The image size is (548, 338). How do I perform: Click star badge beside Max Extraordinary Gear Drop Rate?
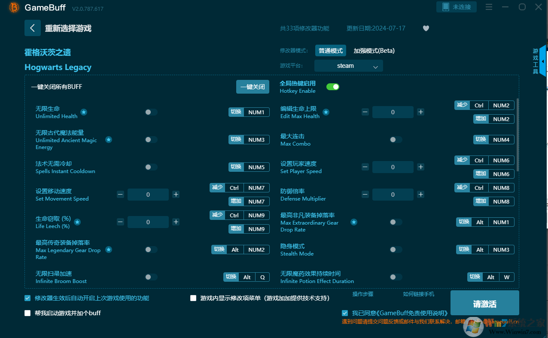click(x=354, y=222)
